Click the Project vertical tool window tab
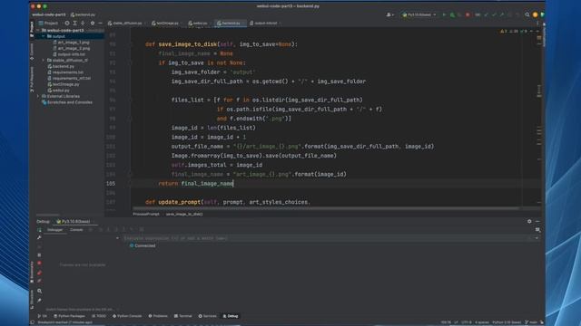The width and height of the screenshot is (581, 326). click(x=32, y=28)
